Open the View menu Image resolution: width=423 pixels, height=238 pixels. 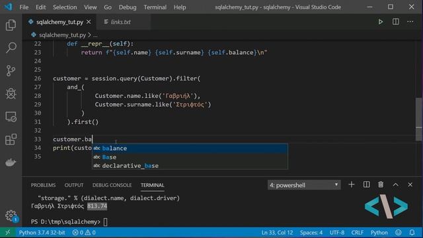(91, 7)
